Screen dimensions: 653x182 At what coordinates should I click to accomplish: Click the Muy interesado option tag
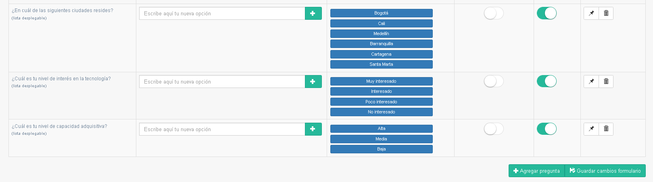pyautogui.click(x=382, y=82)
